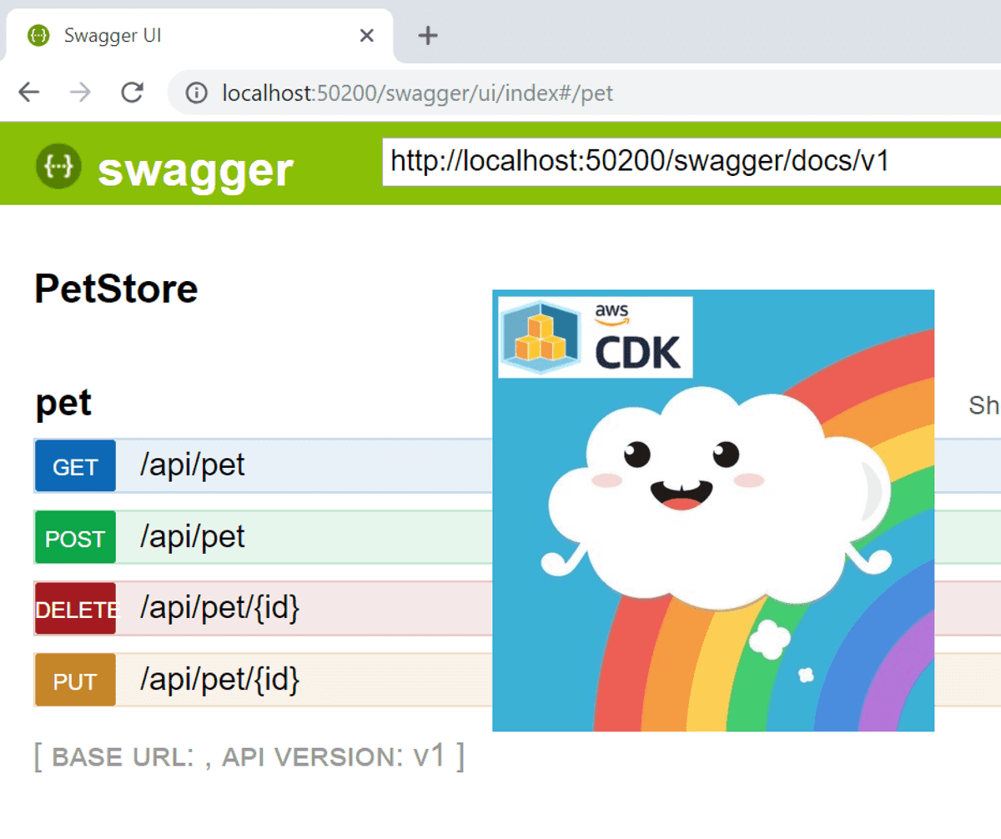Click the AWS CDK logo

(x=596, y=337)
